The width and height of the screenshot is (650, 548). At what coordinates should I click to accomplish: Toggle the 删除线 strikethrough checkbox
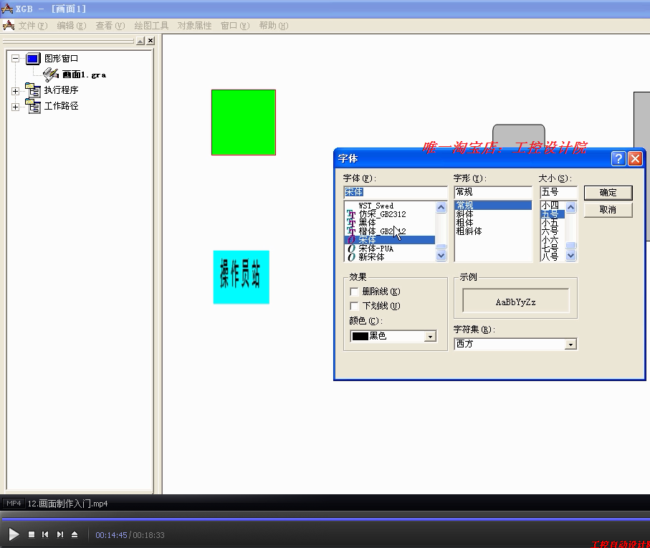354,292
